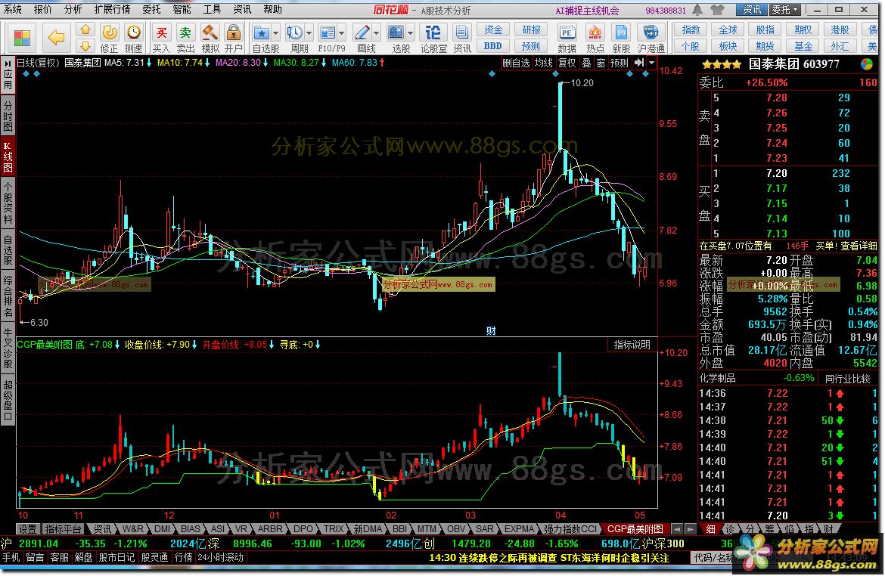Toggle the 均线 moving average display
Viewport: 885px width, 576px height.
tap(544, 63)
